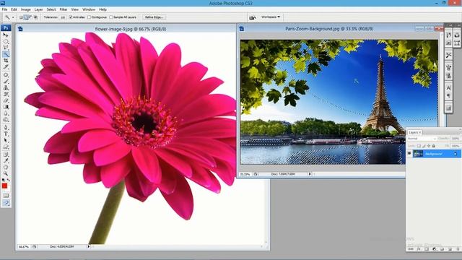
Task: Hide the Background layer eye icon
Action: pyautogui.click(x=409, y=154)
